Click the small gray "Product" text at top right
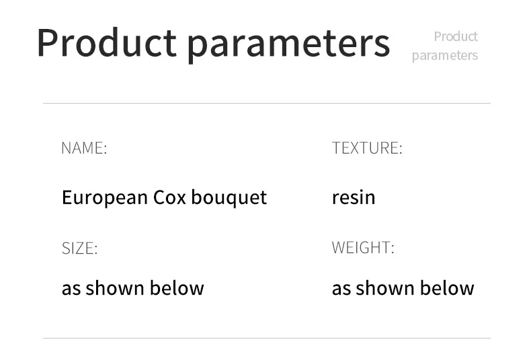 [455, 36]
